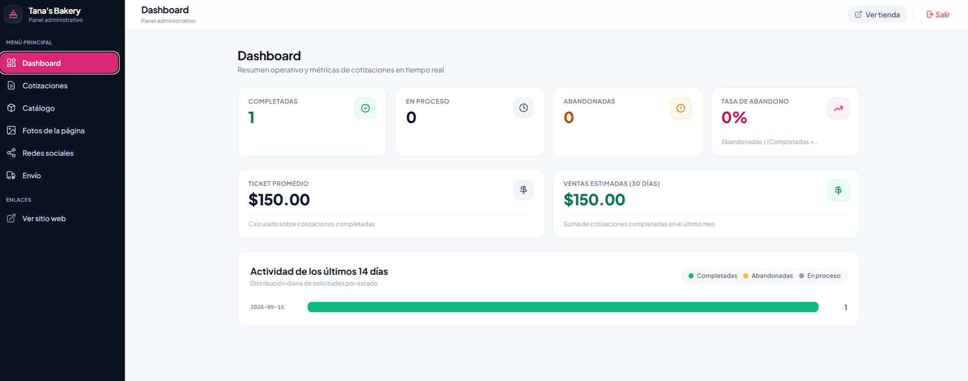Screen dimensions: 968x381
Task: Click the green activity bar for 2026-09-16
Action: [563, 307]
